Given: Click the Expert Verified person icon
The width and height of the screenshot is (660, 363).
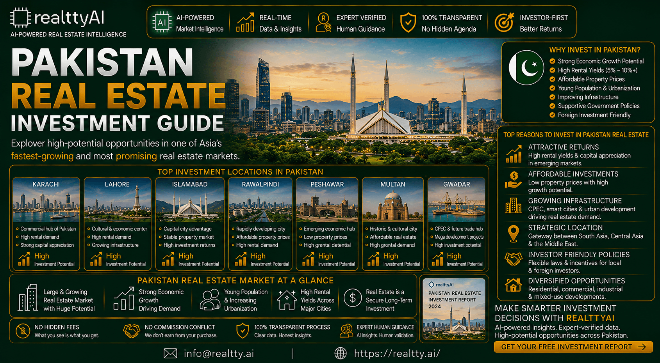Looking at the screenshot, I should (x=324, y=23).
